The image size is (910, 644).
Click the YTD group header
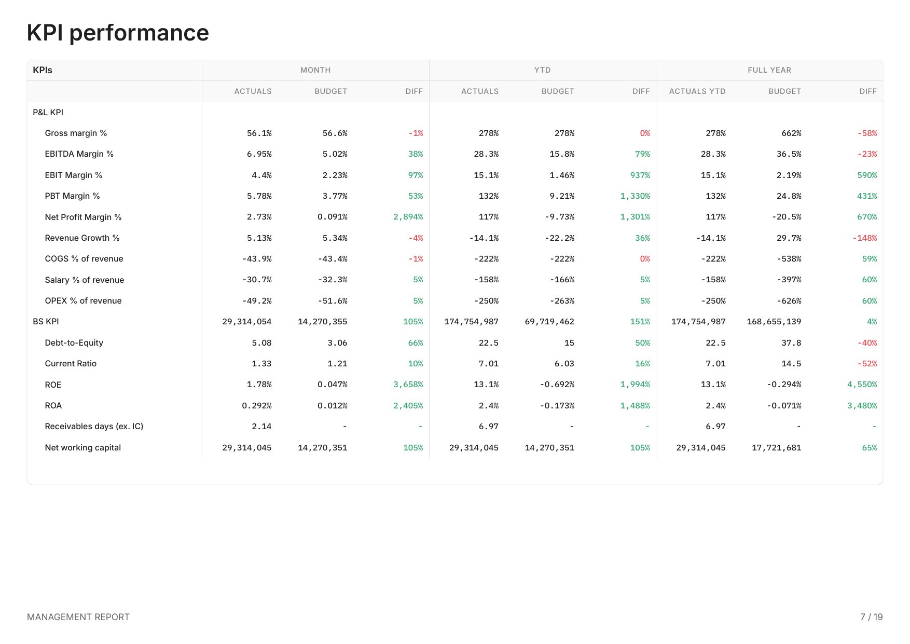tap(543, 70)
